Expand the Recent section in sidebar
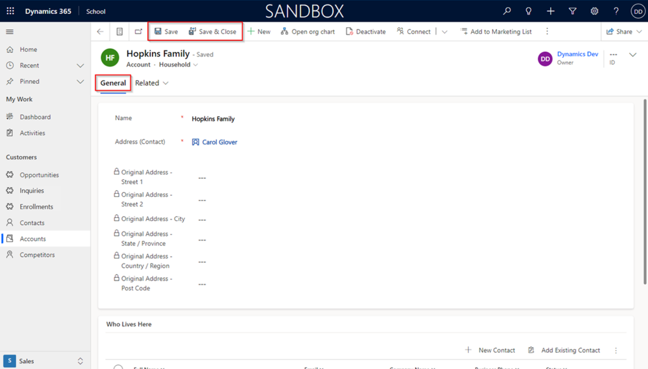 (x=80, y=65)
